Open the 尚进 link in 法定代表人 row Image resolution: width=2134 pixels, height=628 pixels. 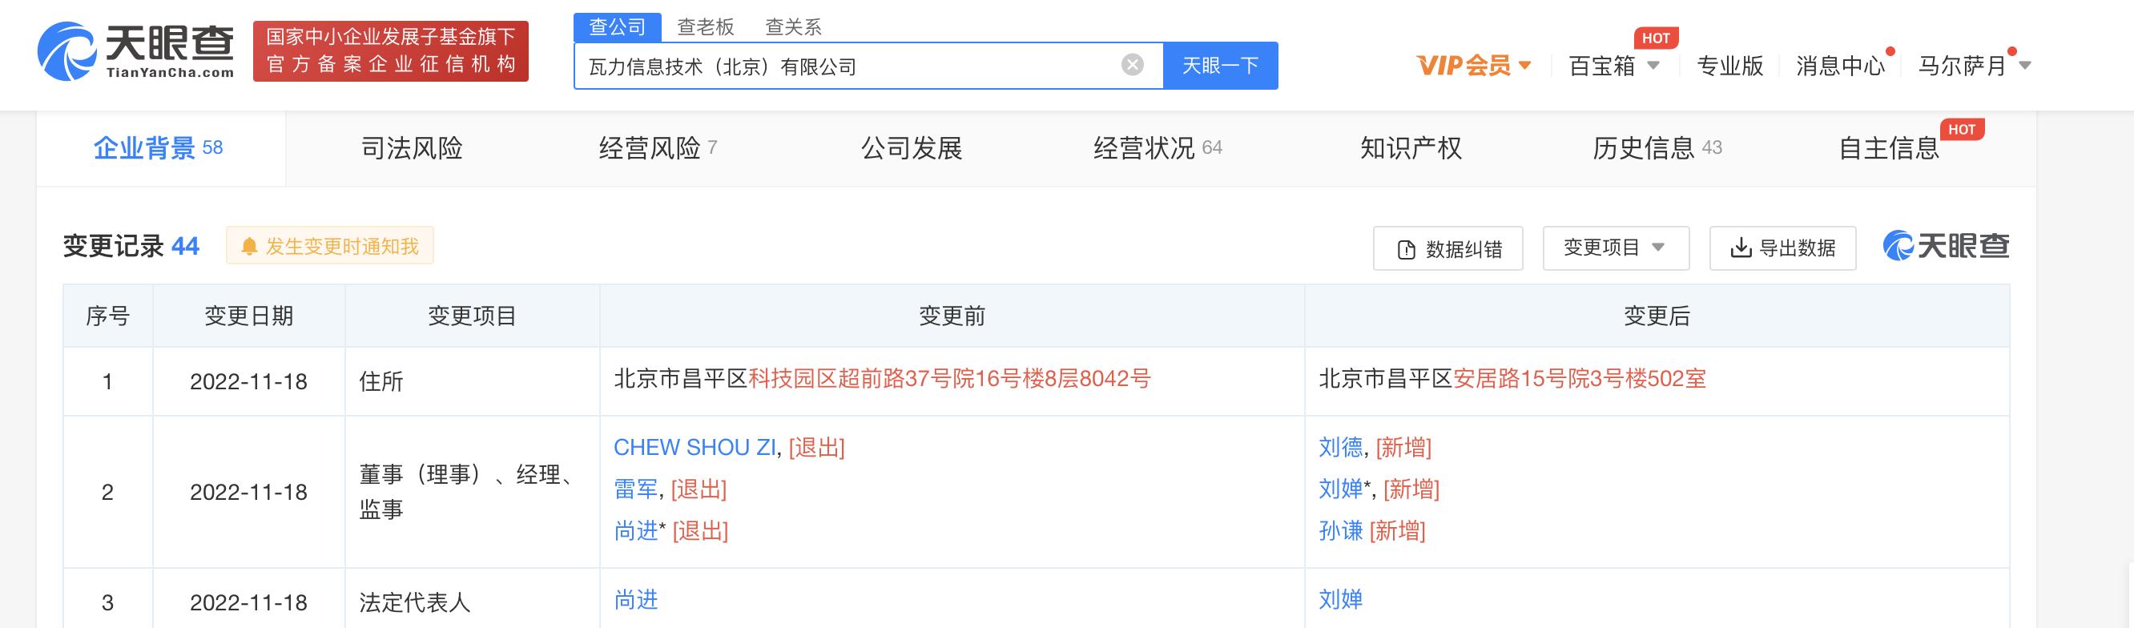635,599
